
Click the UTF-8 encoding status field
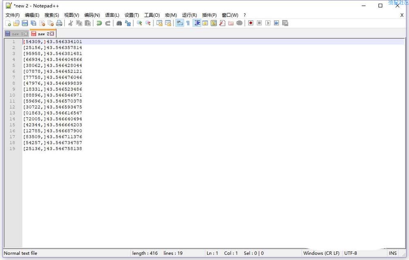pos(351,253)
